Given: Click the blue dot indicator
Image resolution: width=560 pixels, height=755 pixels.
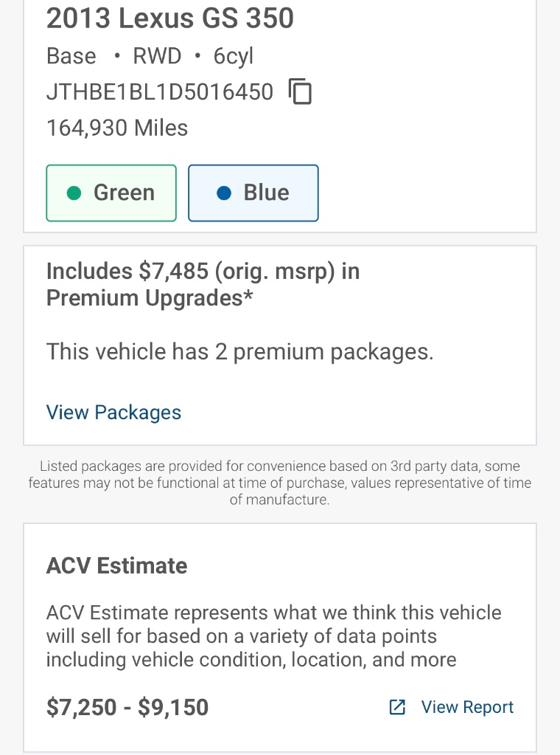Looking at the screenshot, I should [225, 193].
